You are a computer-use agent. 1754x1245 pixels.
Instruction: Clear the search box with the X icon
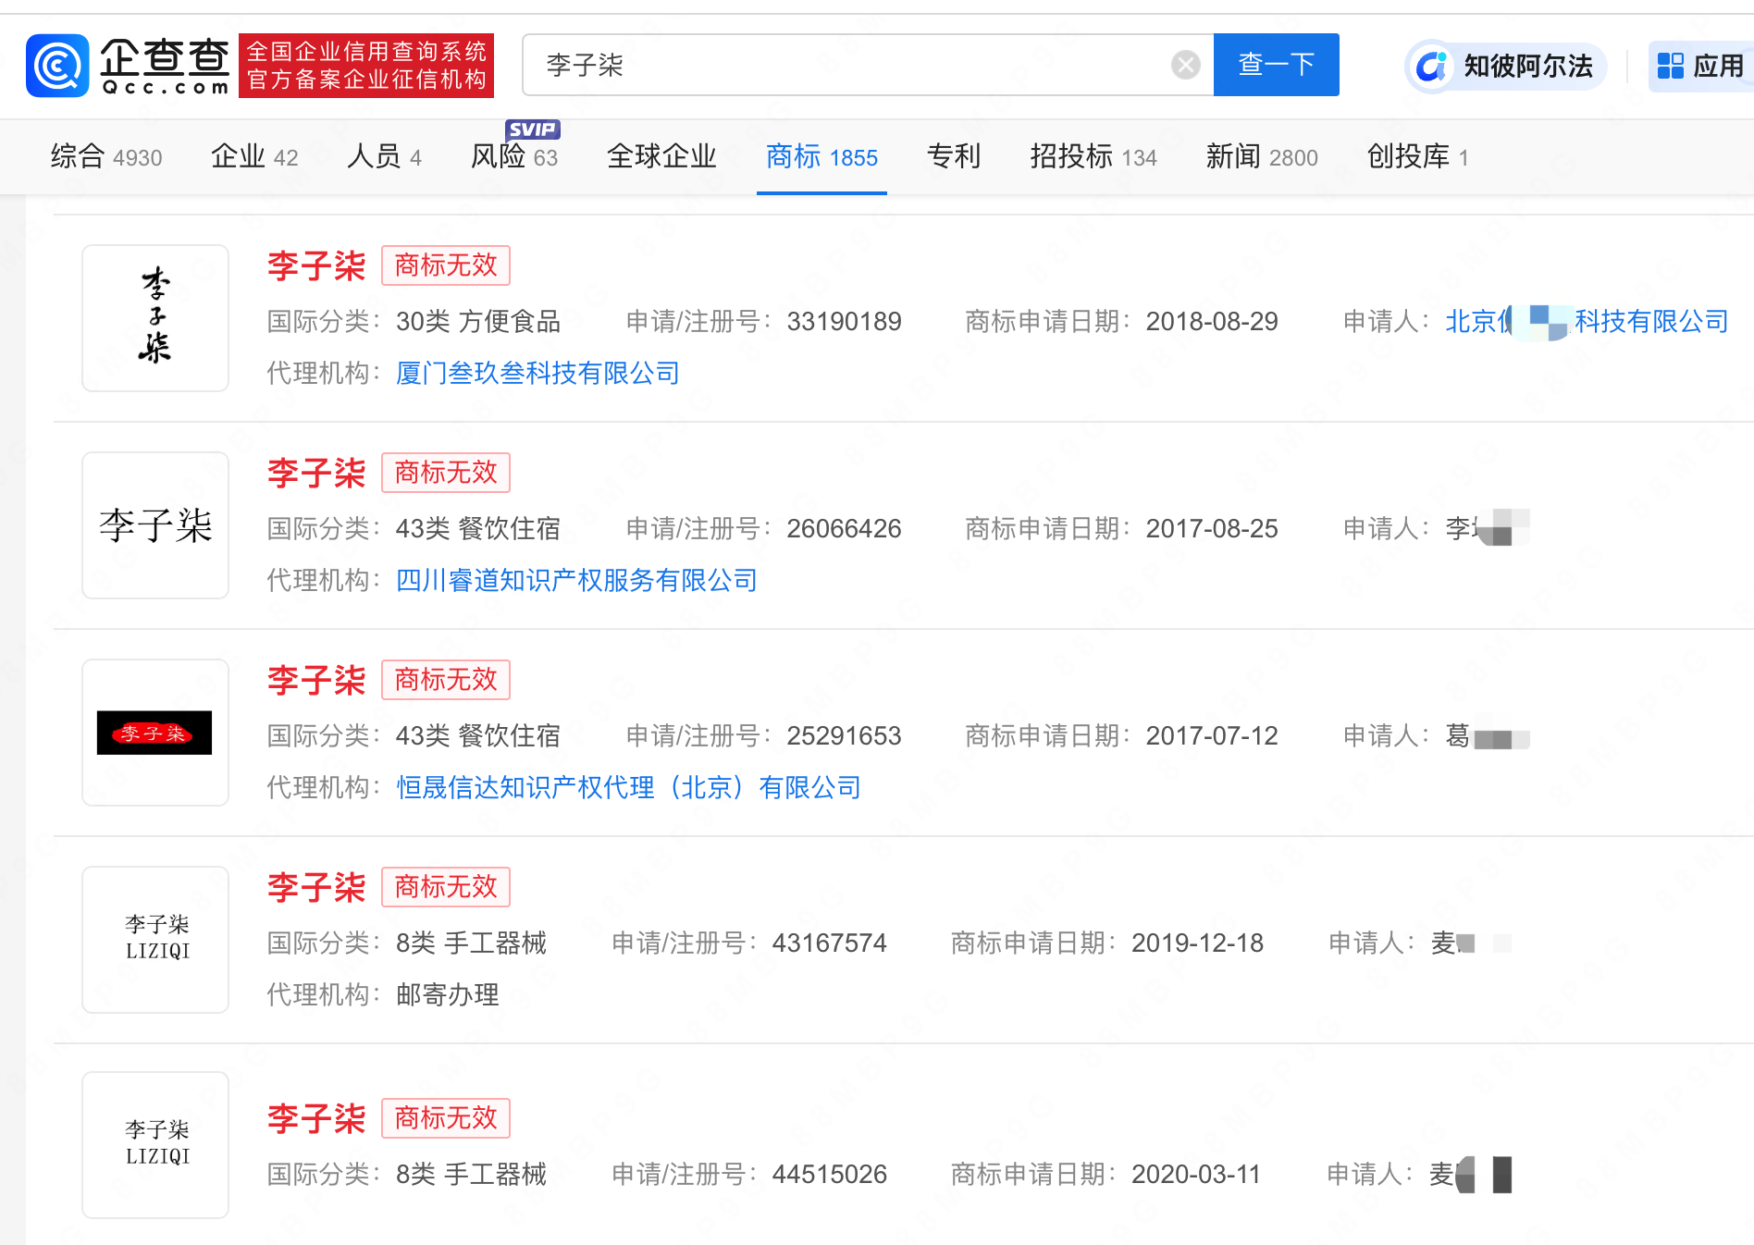[1185, 65]
